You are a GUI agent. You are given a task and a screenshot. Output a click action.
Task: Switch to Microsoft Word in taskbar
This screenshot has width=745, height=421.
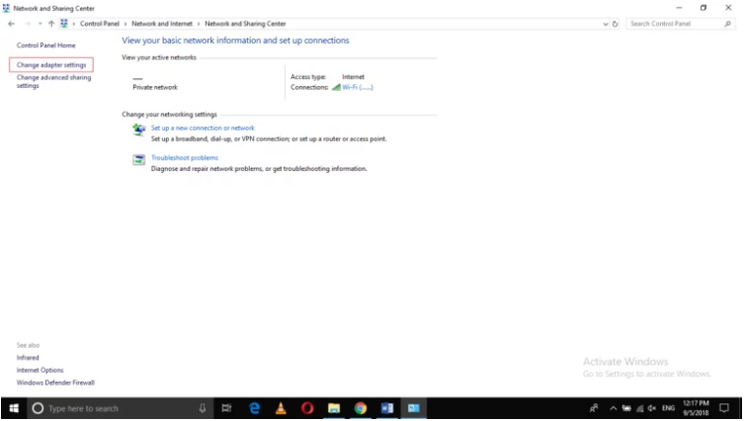(387, 408)
